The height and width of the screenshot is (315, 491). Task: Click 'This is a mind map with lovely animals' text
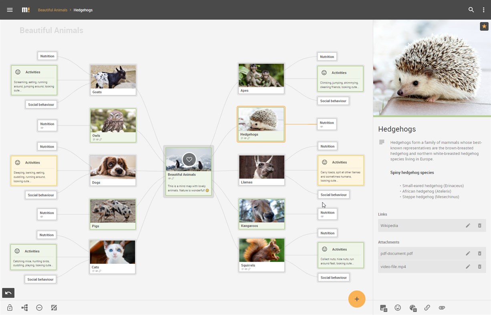click(x=189, y=188)
